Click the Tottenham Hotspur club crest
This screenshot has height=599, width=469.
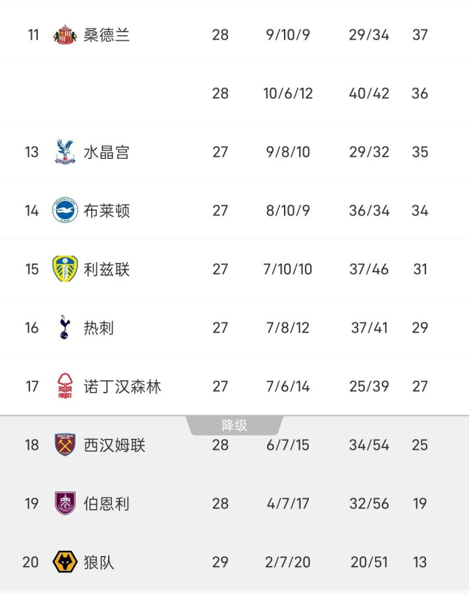[65, 327]
